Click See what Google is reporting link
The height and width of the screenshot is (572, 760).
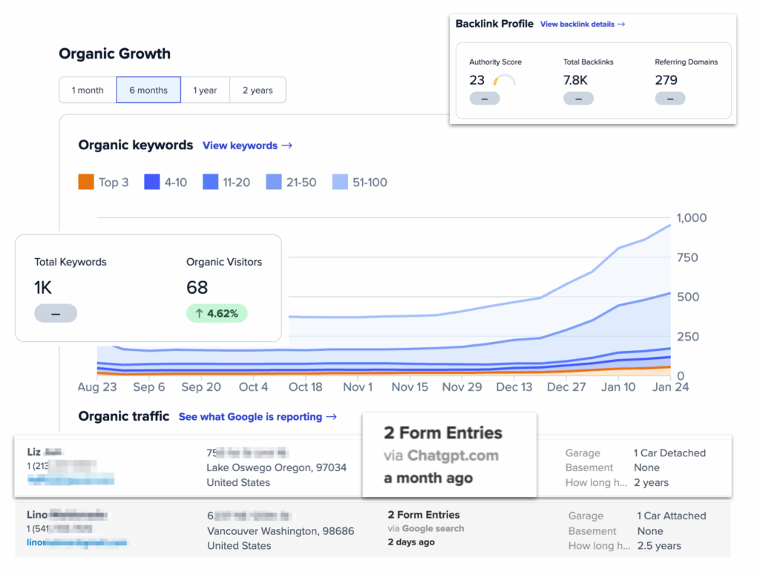pos(258,417)
